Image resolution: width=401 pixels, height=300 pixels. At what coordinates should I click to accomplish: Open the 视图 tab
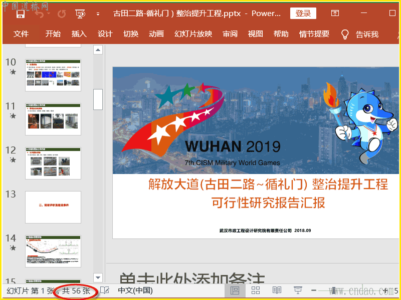[255, 34]
